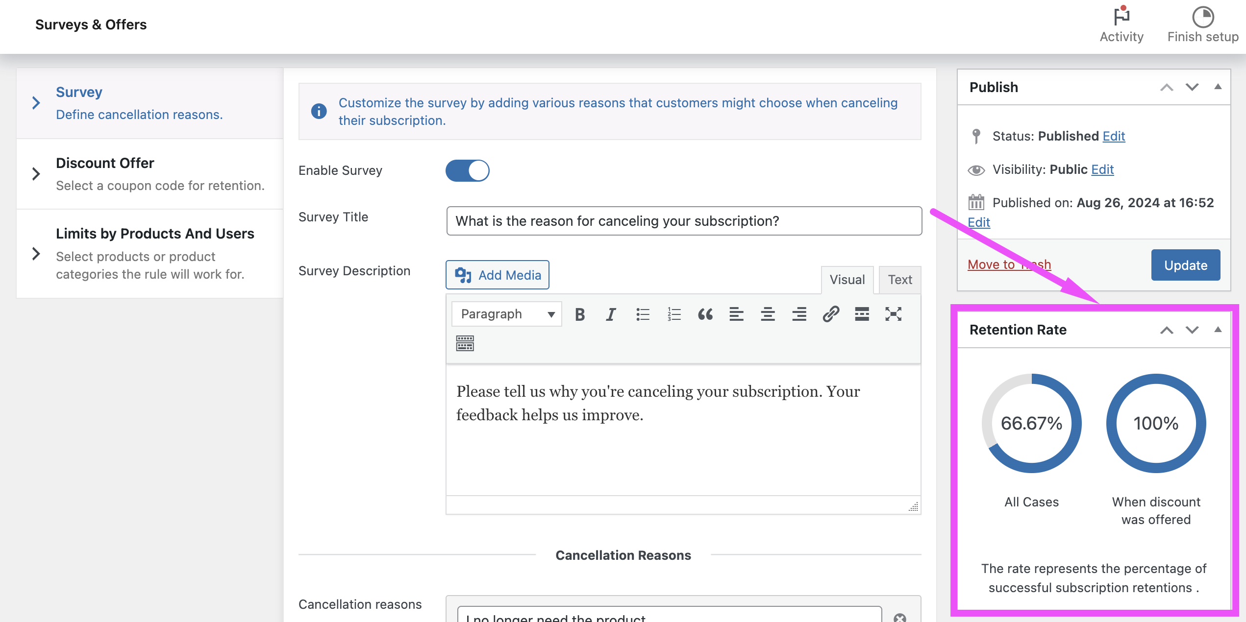Open the Finish setup progress icon
This screenshot has width=1246, height=622.
point(1203,17)
